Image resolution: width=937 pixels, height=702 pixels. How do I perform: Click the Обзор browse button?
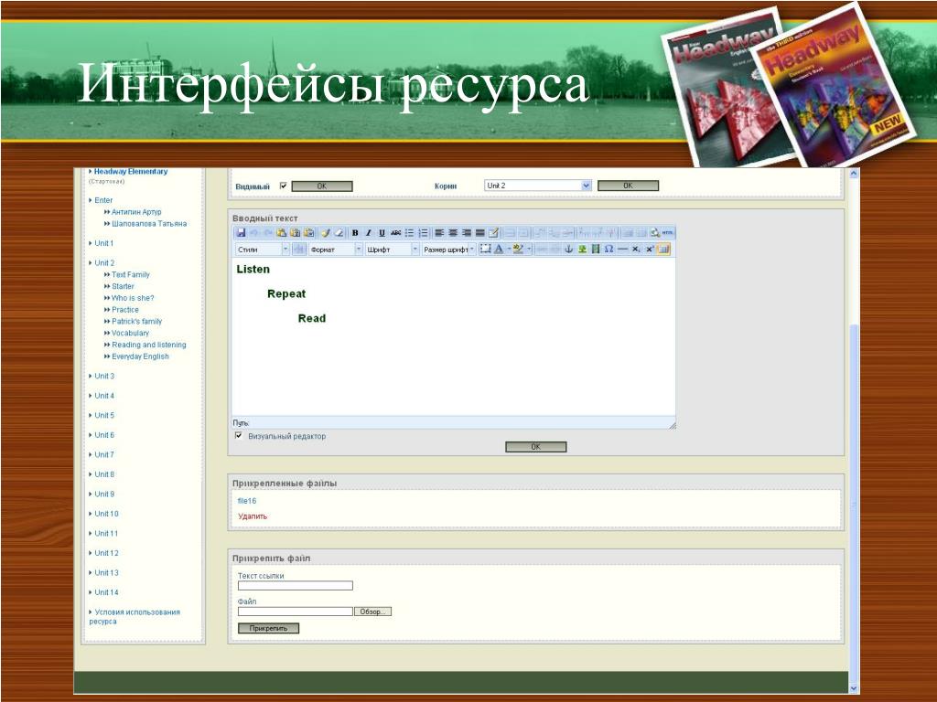tap(373, 612)
